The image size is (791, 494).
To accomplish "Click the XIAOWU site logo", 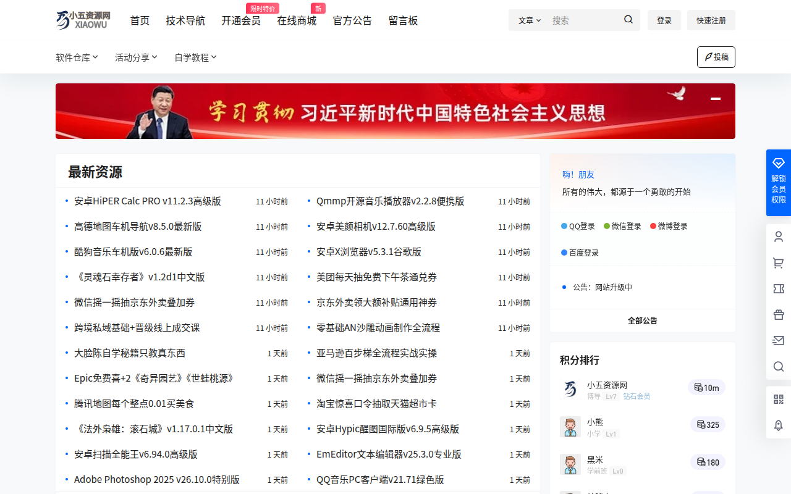I will point(83,20).
